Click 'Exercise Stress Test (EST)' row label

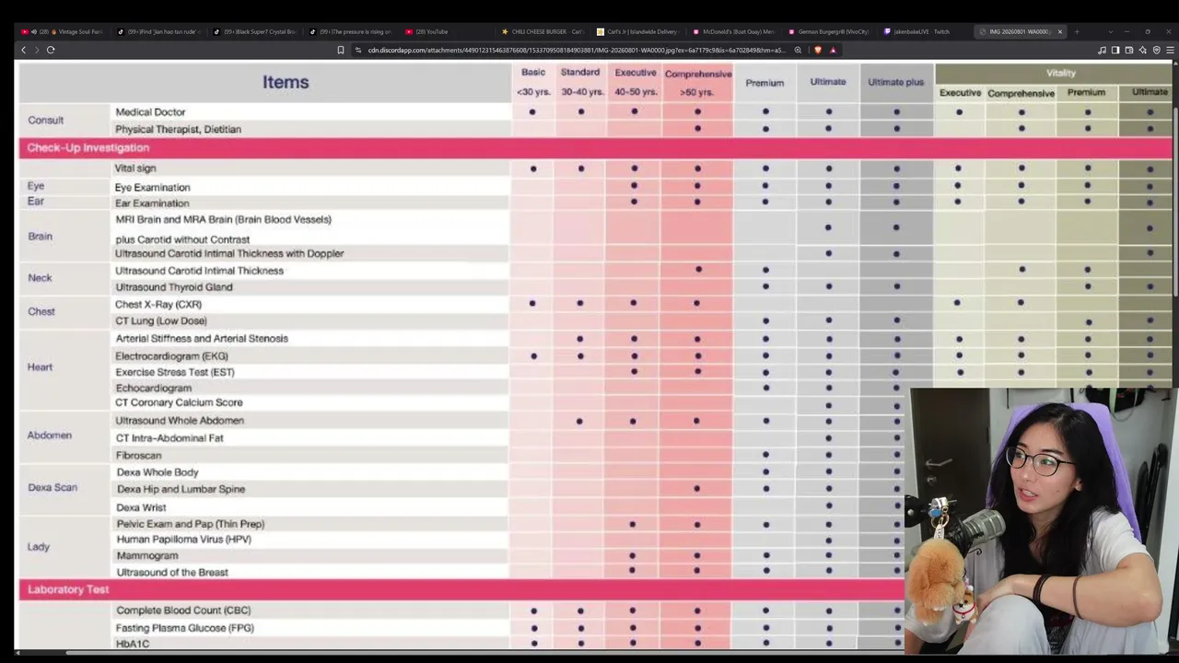(174, 372)
